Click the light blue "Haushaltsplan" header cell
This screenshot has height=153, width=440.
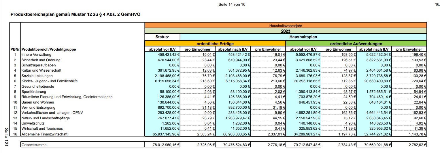pyautogui.click(x=303, y=37)
